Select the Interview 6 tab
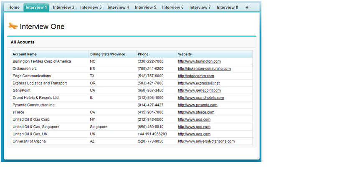 (x=173, y=8)
